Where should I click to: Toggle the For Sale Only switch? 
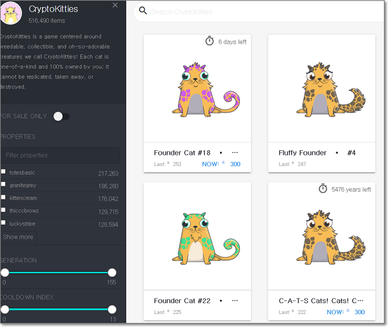61,117
